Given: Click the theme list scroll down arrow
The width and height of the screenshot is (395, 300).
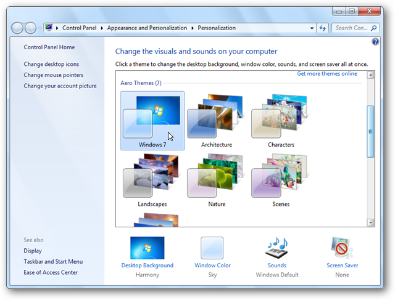Looking at the screenshot, I should click(x=370, y=222).
